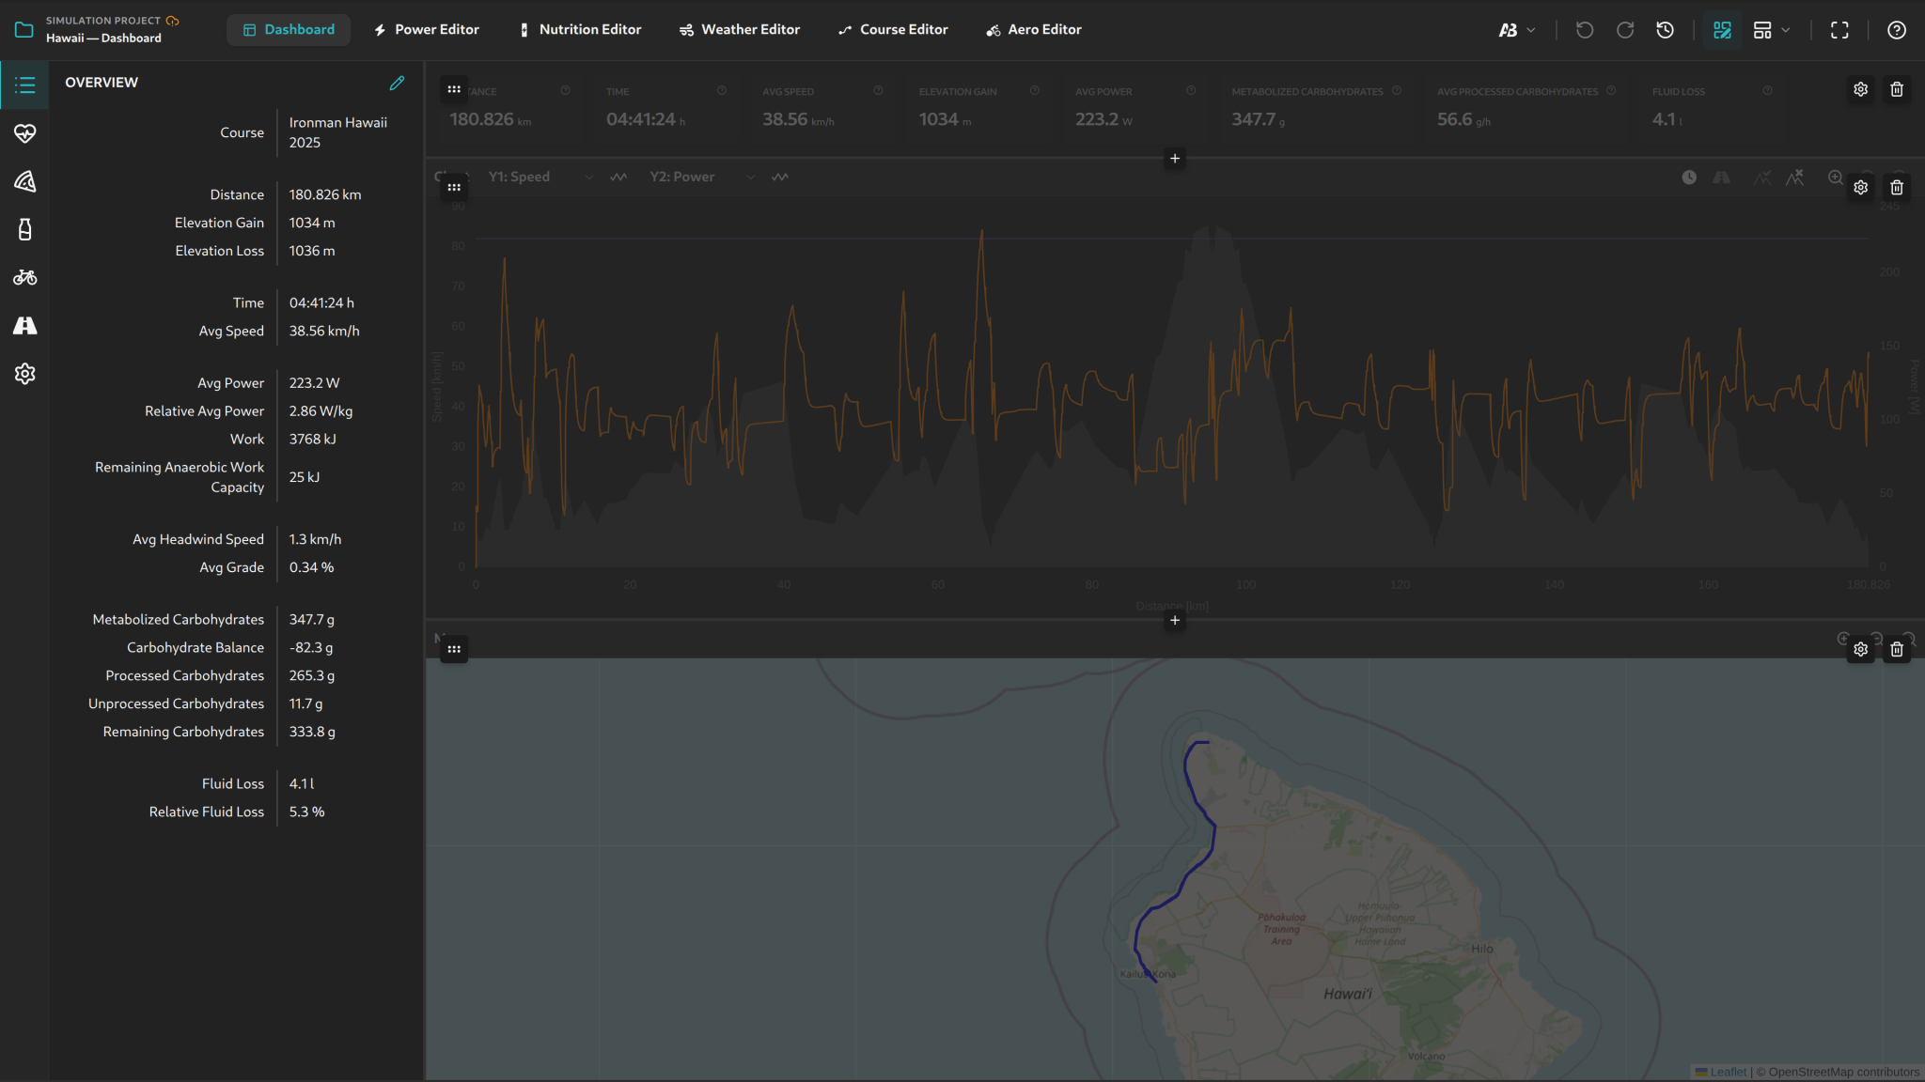The image size is (1925, 1082).
Task: Open the Overview list sidebar icon
Action: [25, 85]
